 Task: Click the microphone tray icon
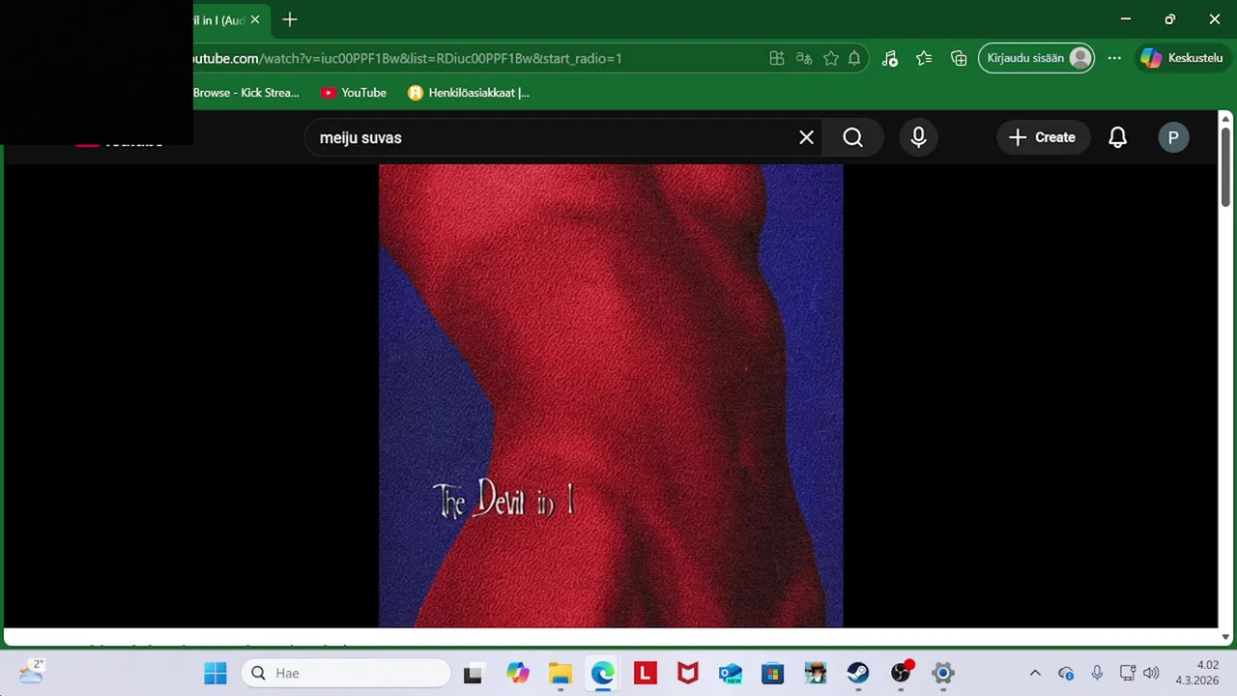coord(1097,673)
